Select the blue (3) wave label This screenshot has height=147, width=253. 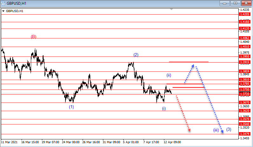tap(229, 130)
